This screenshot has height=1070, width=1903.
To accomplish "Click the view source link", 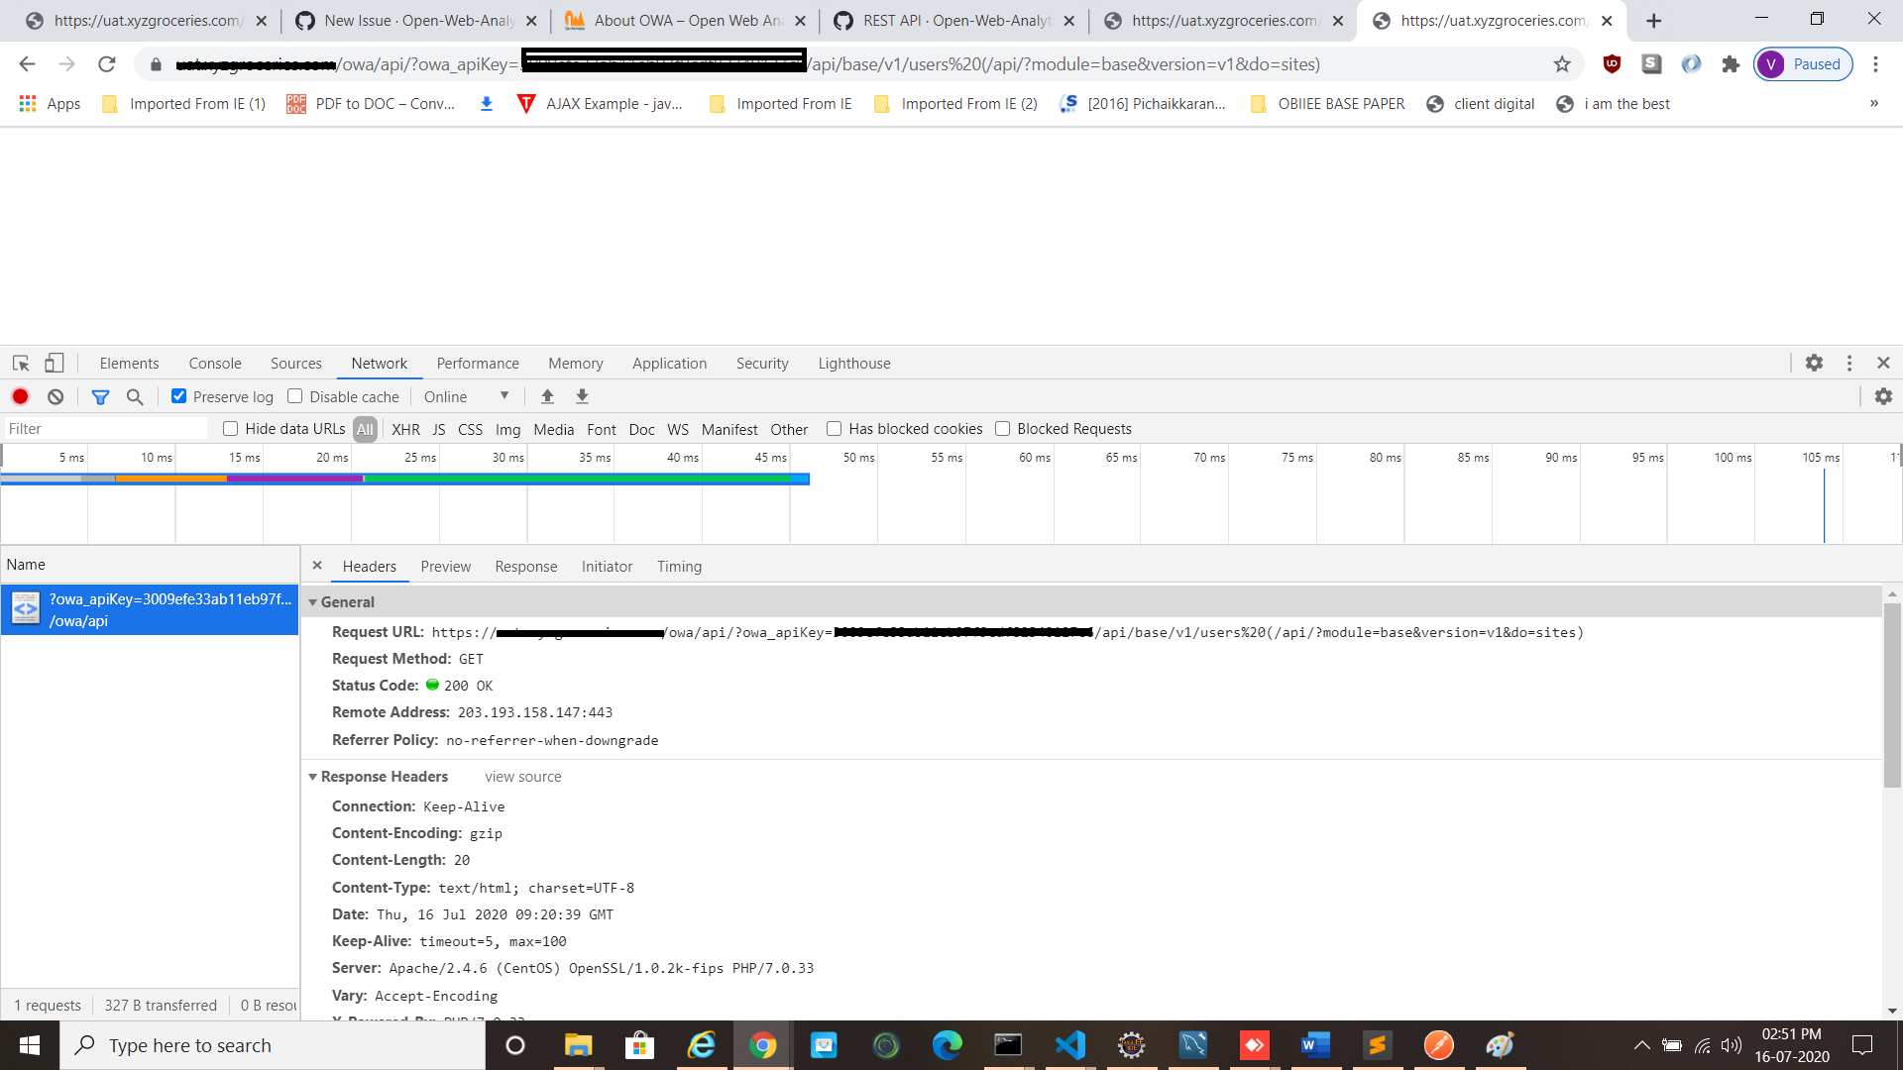I will pyautogui.click(x=523, y=777).
